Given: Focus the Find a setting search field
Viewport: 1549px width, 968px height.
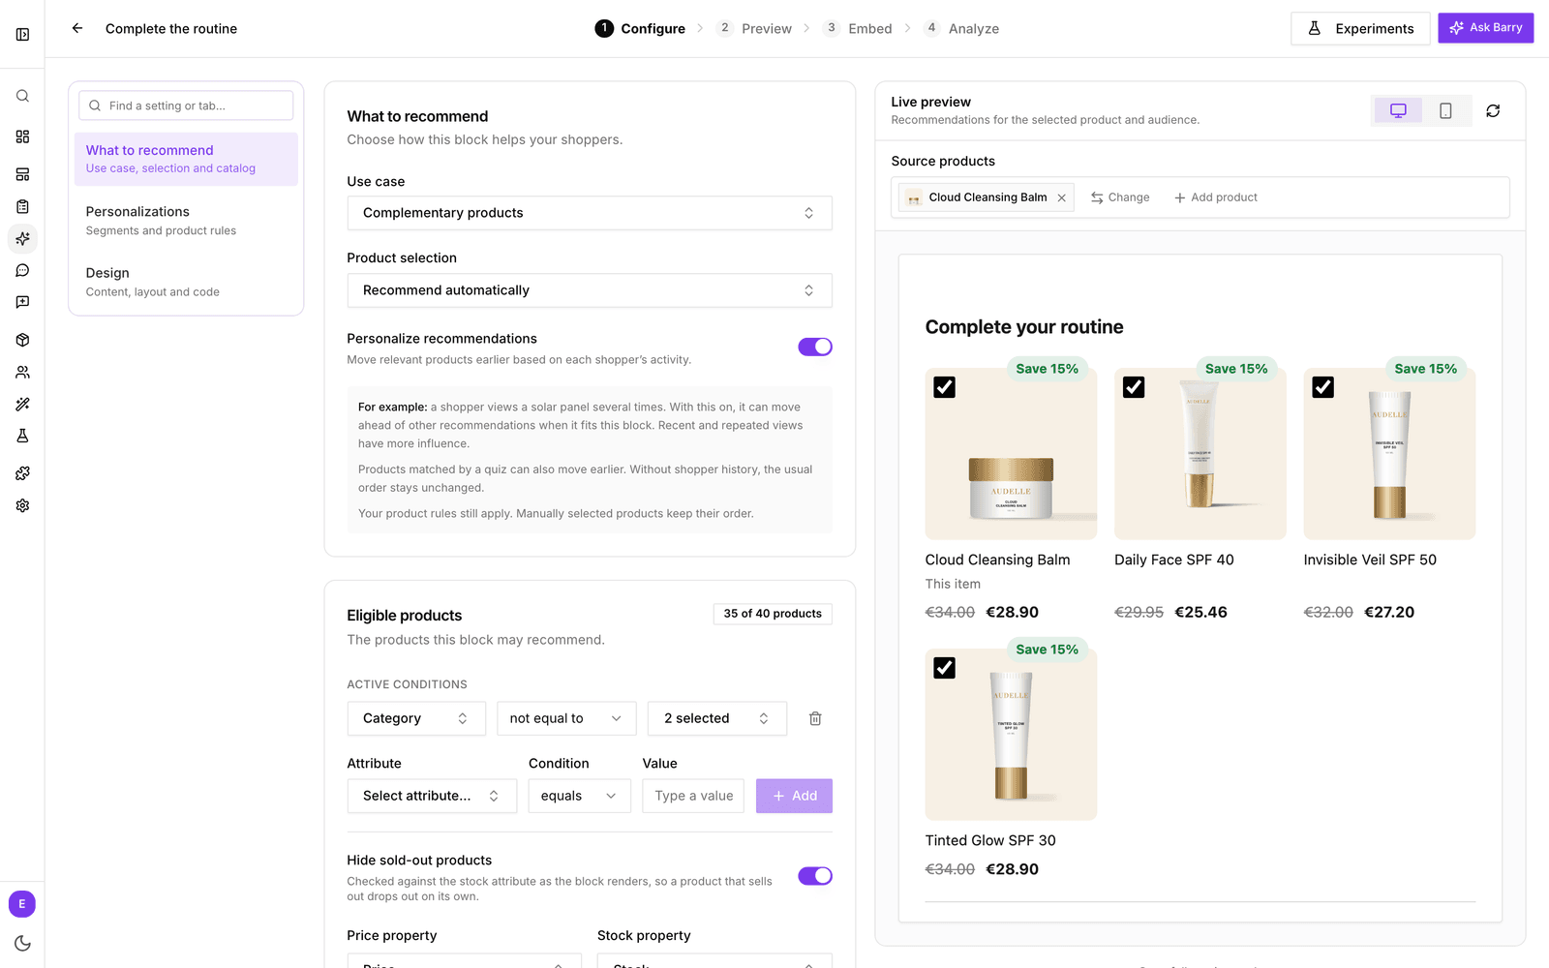Looking at the screenshot, I should click(186, 106).
